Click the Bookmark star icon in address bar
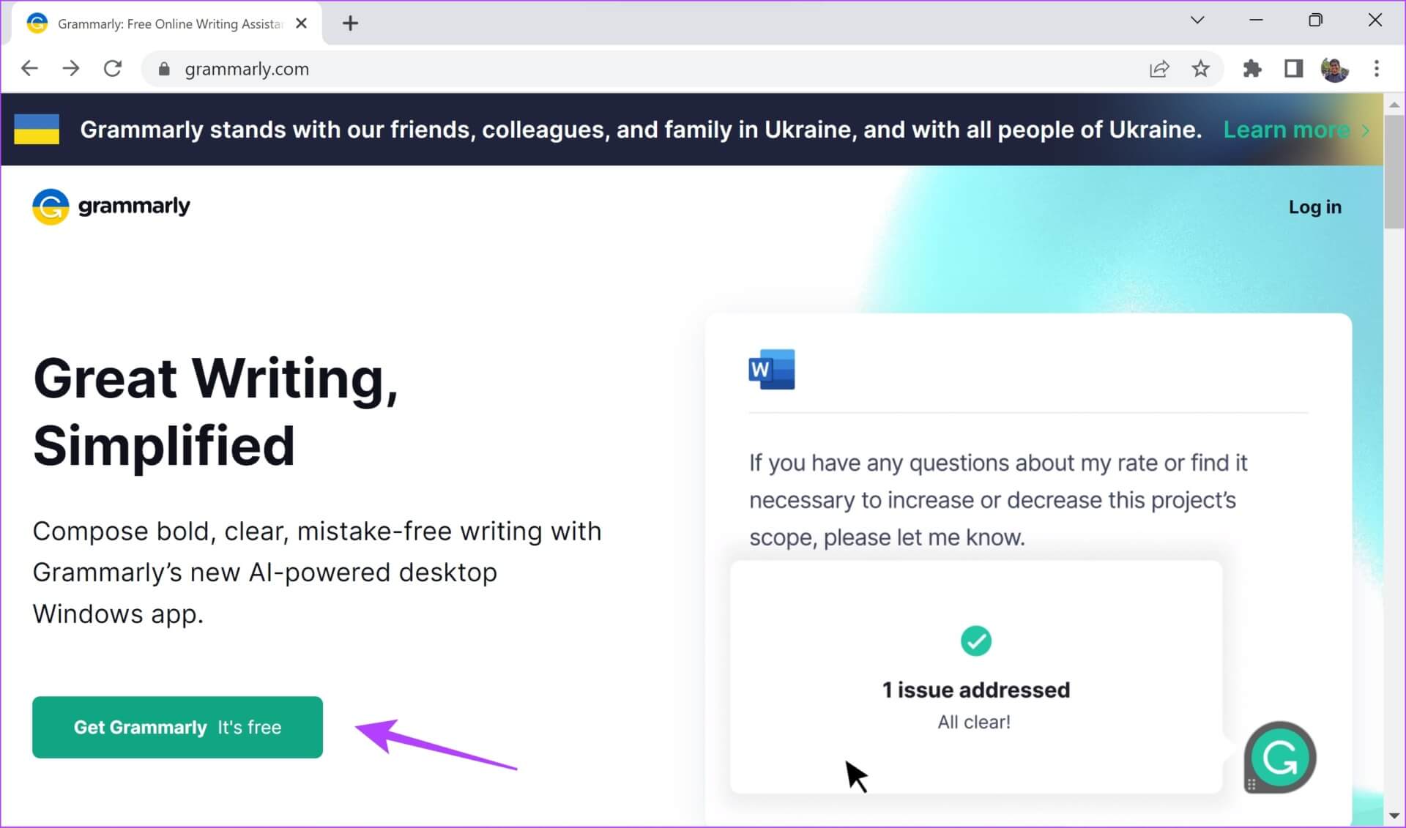Image resolution: width=1406 pixels, height=828 pixels. click(1201, 68)
